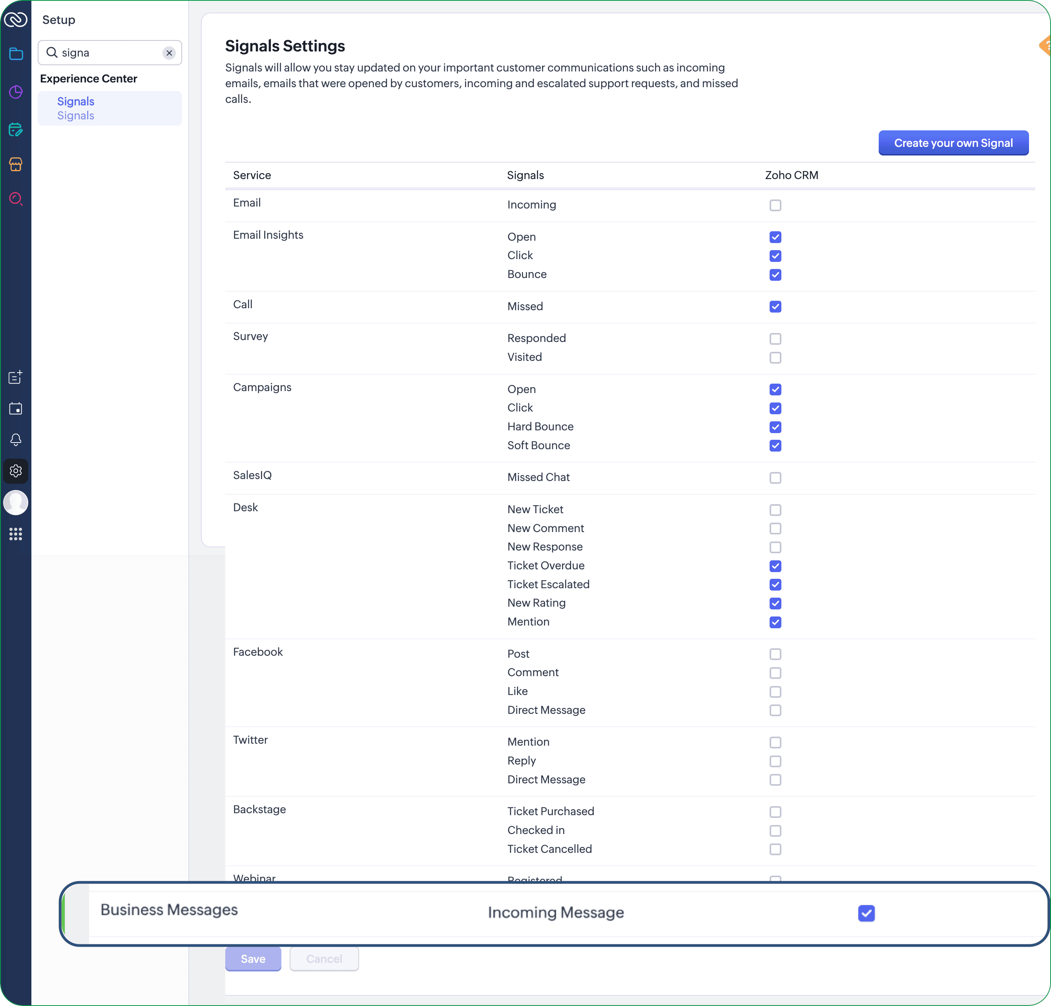Click the calendar-with-pencil sidebar icon
The width and height of the screenshot is (1051, 1006).
coord(16,129)
